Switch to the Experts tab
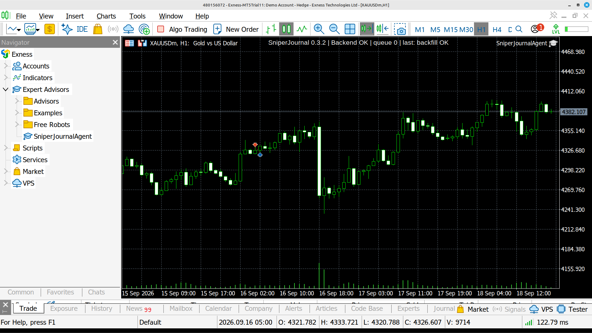The height and width of the screenshot is (333, 592). pos(408,309)
